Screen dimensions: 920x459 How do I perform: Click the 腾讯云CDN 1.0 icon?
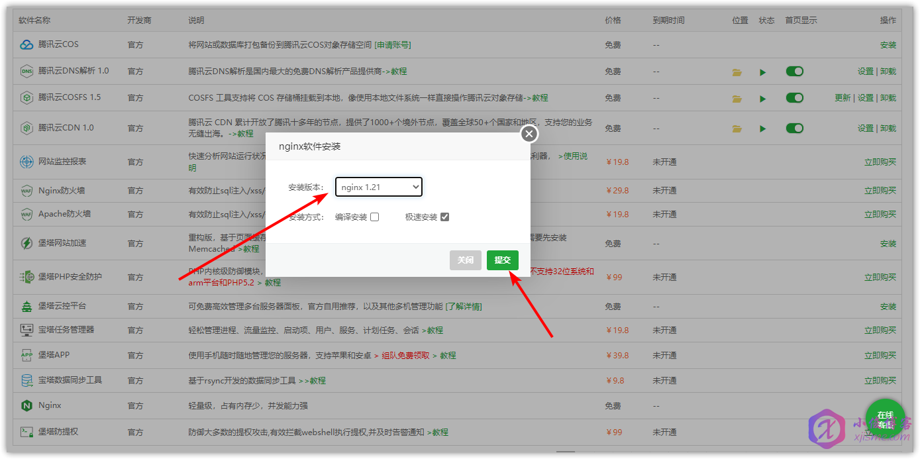tap(26, 128)
